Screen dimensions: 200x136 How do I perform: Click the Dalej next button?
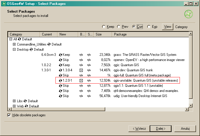(161, 129)
